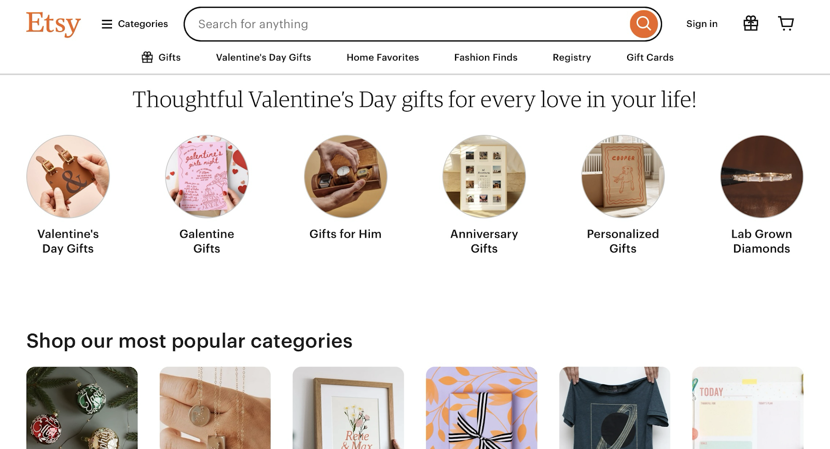Image resolution: width=830 pixels, height=449 pixels.
Task: Open the Lab Grown Diamonds category
Action: pyautogui.click(x=761, y=176)
